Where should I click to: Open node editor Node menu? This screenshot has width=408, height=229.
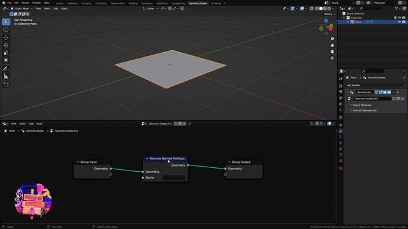[40, 123]
